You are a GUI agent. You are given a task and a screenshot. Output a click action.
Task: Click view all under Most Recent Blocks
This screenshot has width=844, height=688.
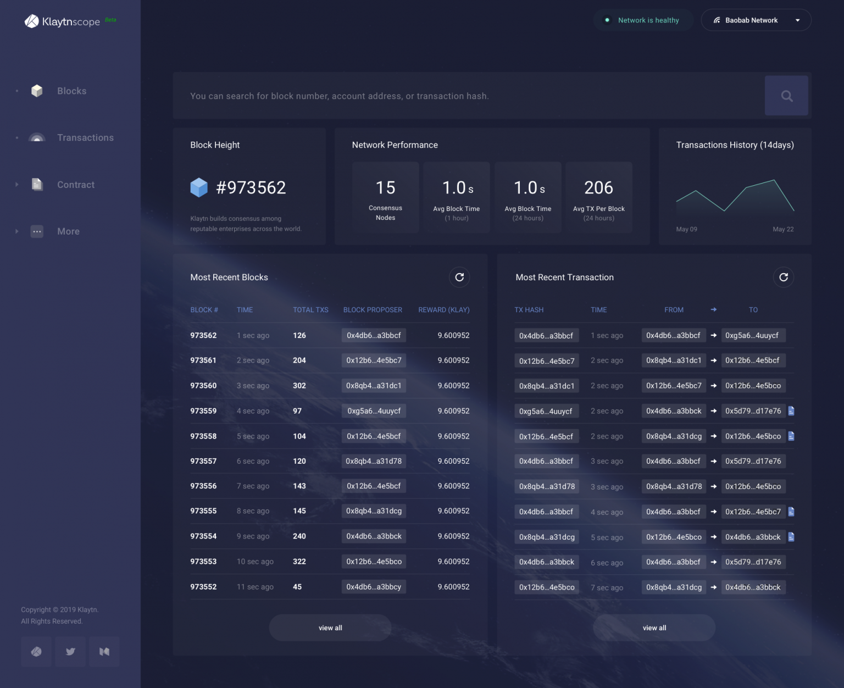click(x=330, y=628)
